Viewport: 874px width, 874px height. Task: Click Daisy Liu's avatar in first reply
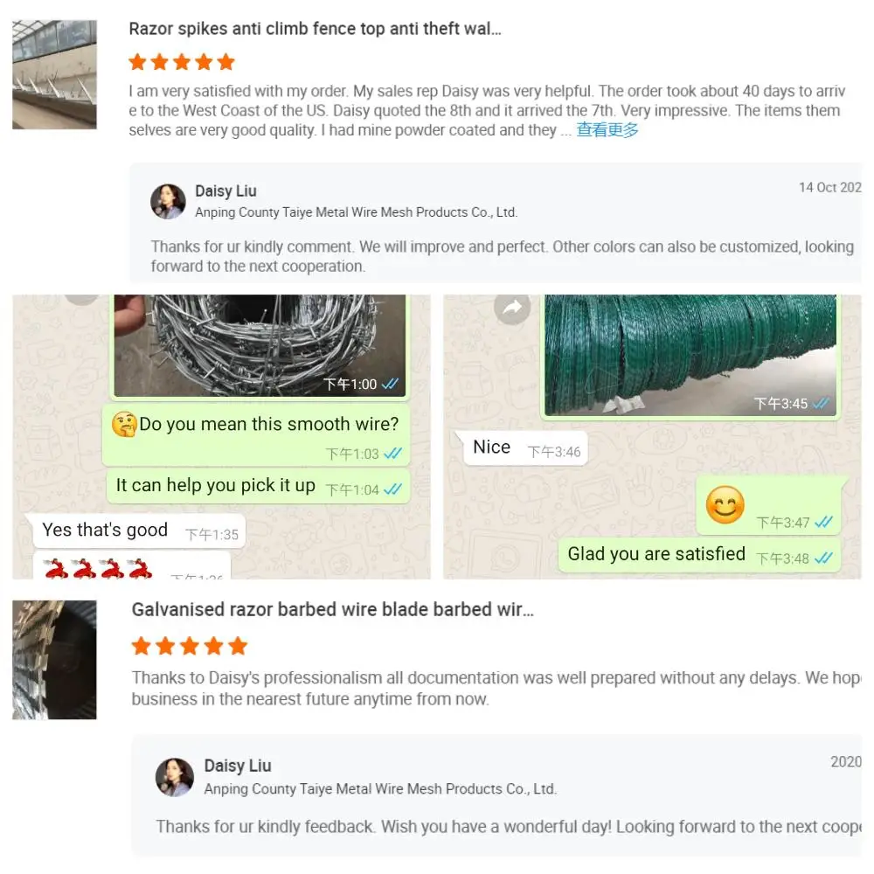coord(168,201)
